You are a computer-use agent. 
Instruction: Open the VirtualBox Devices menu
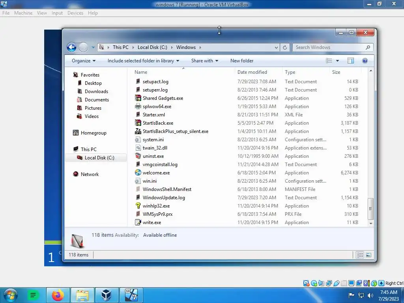[x=75, y=13]
